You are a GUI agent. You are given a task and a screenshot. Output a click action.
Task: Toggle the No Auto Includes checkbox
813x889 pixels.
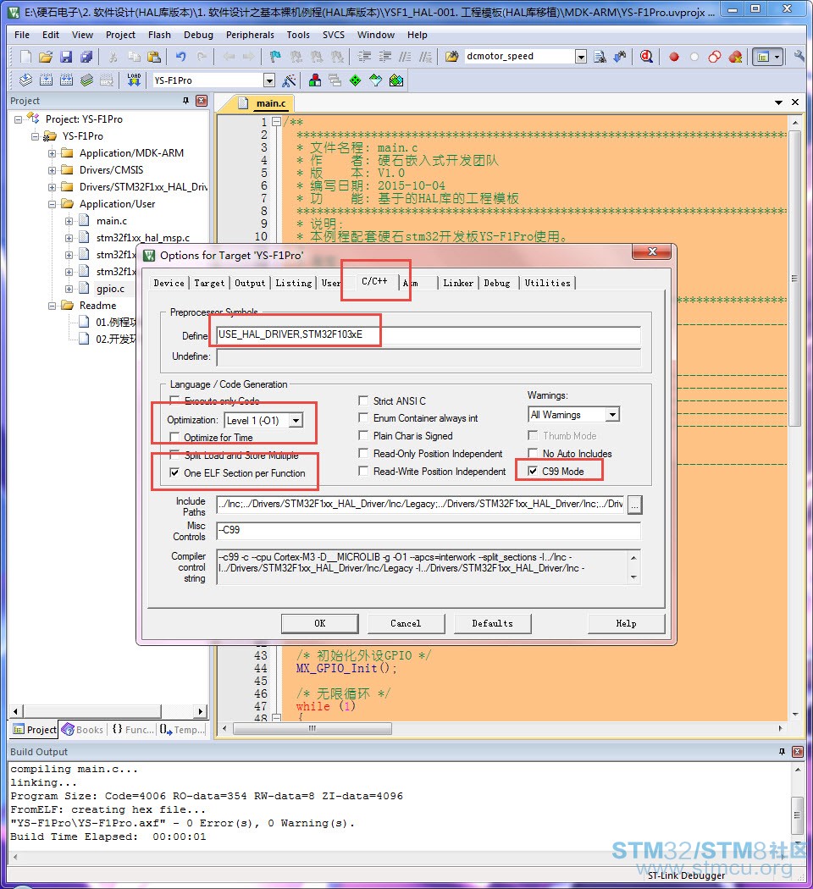click(533, 453)
